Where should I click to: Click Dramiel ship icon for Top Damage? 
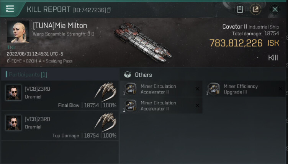click(105, 122)
